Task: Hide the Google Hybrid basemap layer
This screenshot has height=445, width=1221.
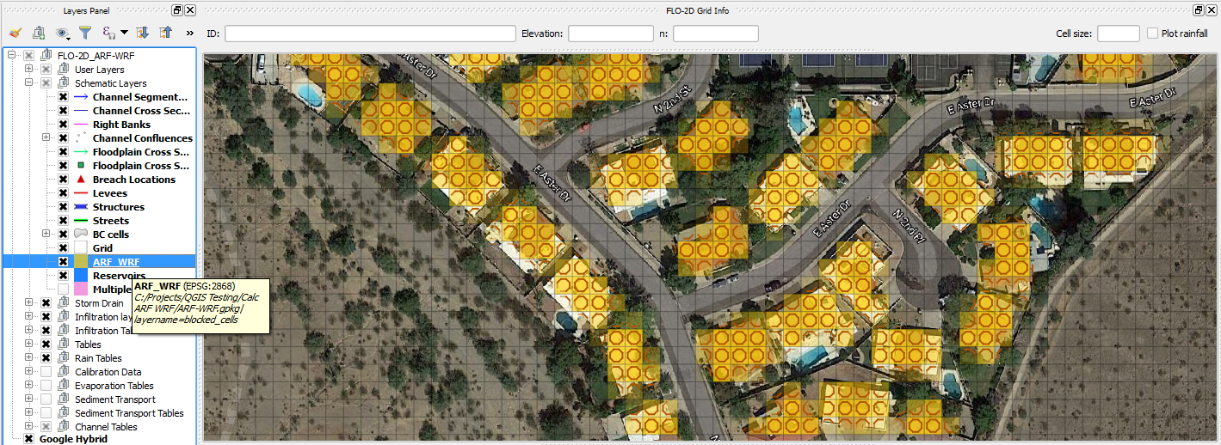Action: pyautogui.click(x=28, y=439)
